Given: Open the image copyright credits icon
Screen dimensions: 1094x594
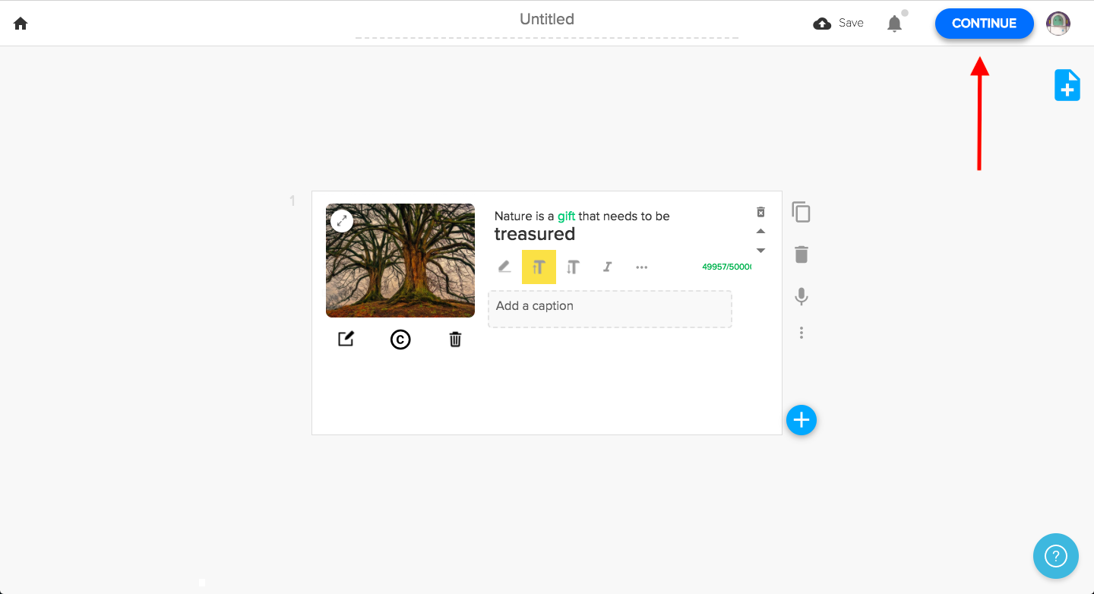Looking at the screenshot, I should [400, 340].
